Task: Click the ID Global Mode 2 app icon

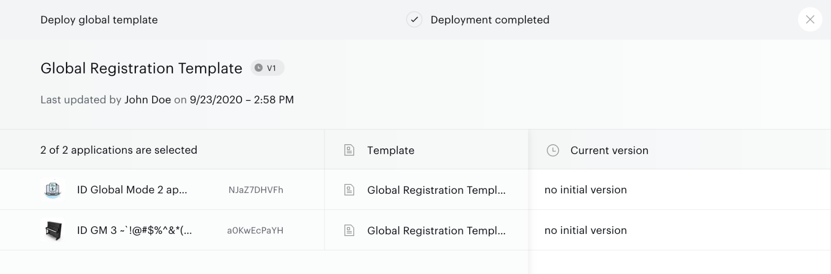Action: click(53, 189)
